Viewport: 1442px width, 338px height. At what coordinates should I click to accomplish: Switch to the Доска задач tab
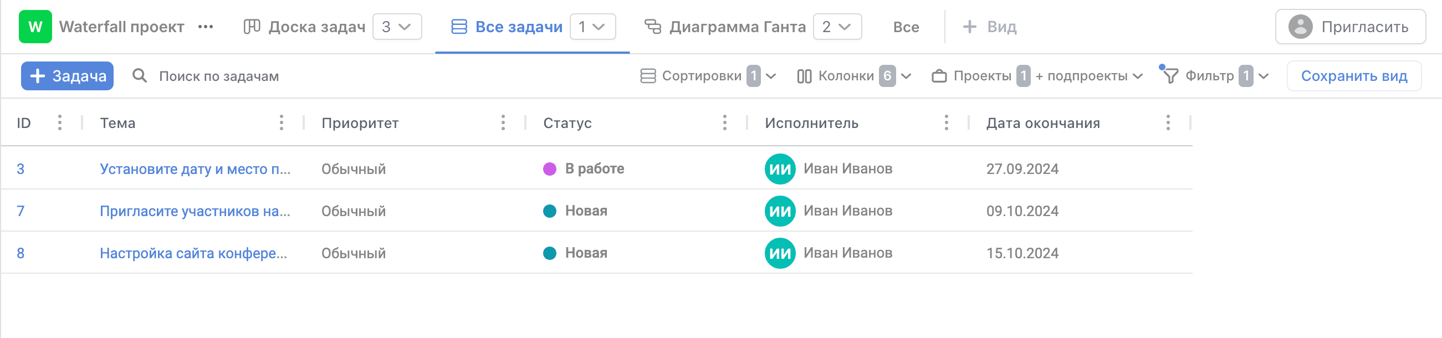click(x=316, y=26)
